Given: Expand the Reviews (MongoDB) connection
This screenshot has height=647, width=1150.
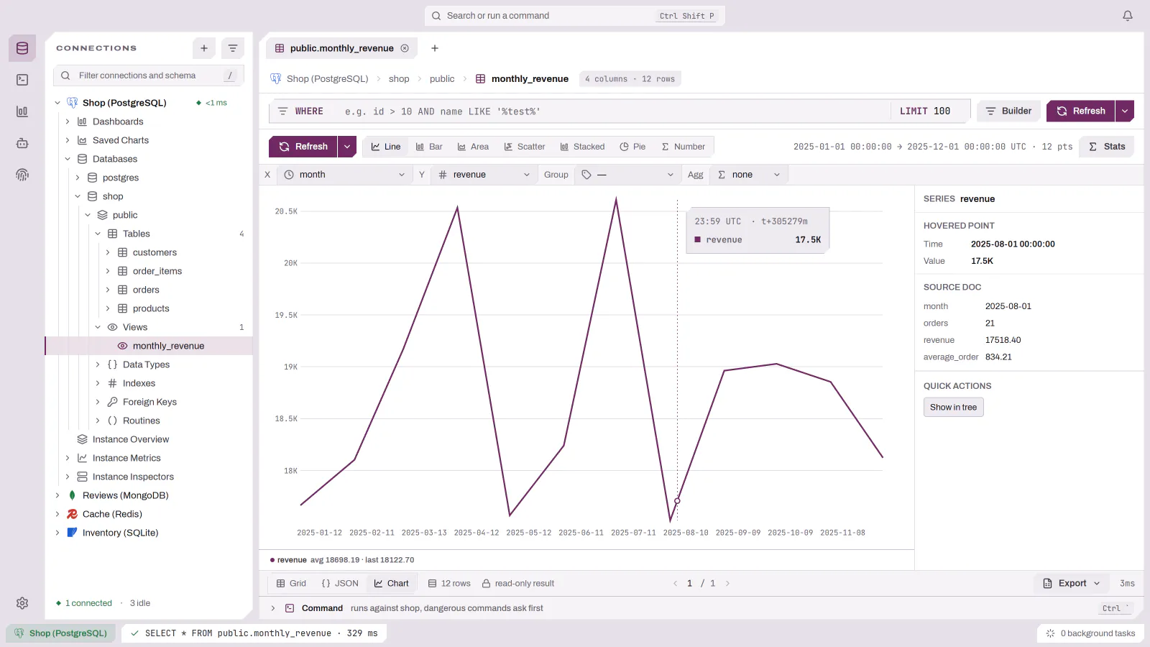Looking at the screenshot, I should coord(57,495).
